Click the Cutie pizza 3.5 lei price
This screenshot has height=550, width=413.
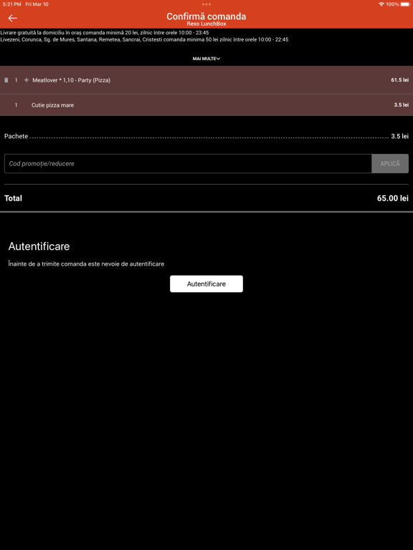[x=401, y=105]
